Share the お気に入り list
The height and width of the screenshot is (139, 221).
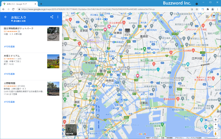coord(52,17)
